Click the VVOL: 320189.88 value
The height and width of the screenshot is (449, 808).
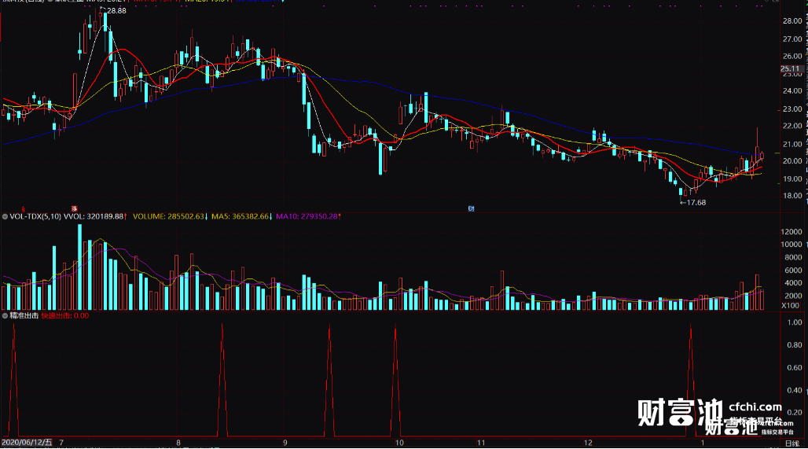95,216
